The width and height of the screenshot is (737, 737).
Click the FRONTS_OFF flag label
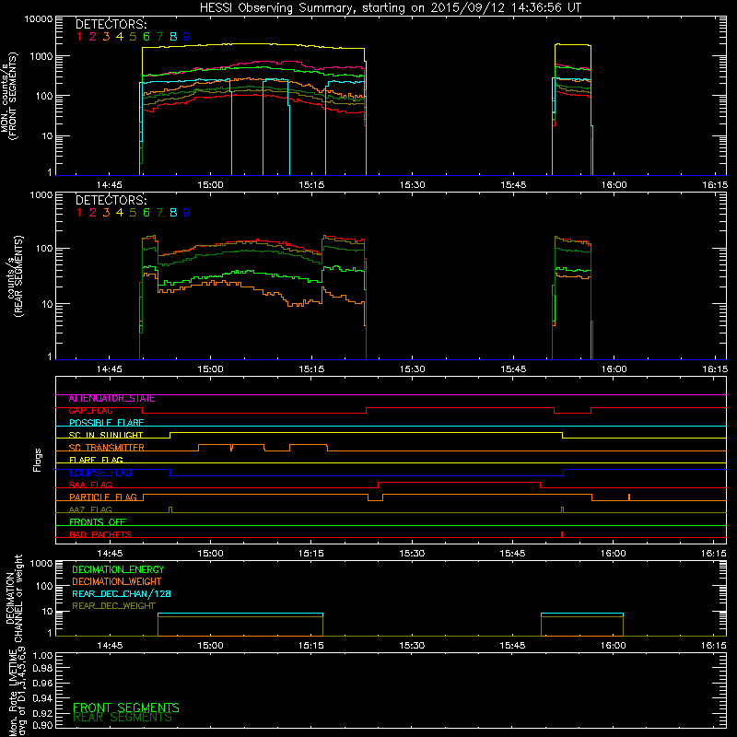[x=98, y=522]
